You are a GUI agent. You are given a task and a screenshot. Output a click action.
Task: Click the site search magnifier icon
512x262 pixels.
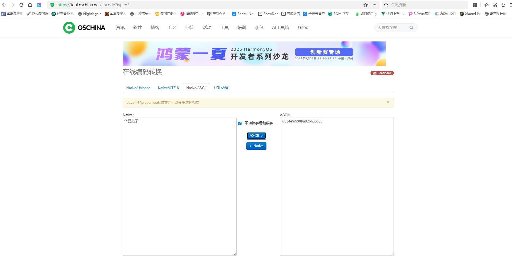click(411, 28)
